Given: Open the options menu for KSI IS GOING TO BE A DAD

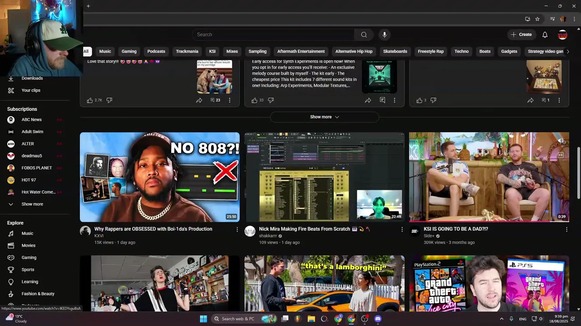Looking at the screenshot, I should pos(566,230).
